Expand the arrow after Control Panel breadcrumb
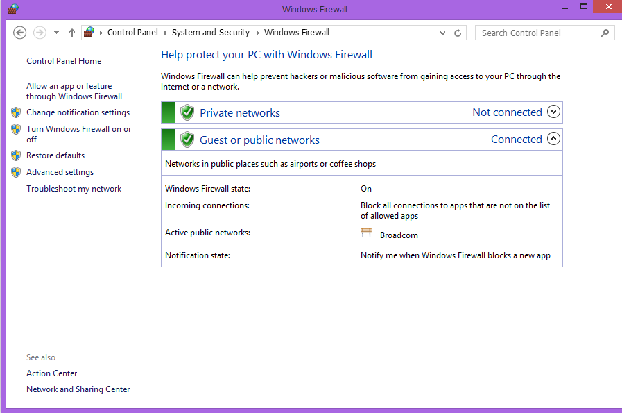The height and width of the screenshot is (413, 622). [166, 33]
